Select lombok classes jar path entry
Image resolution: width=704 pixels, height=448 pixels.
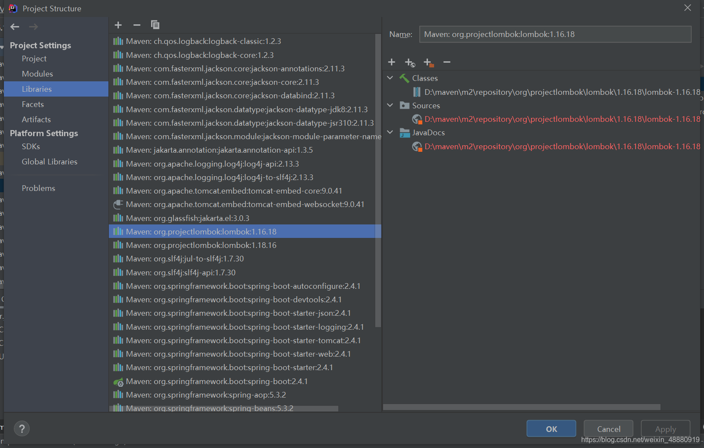click(563, 92)
